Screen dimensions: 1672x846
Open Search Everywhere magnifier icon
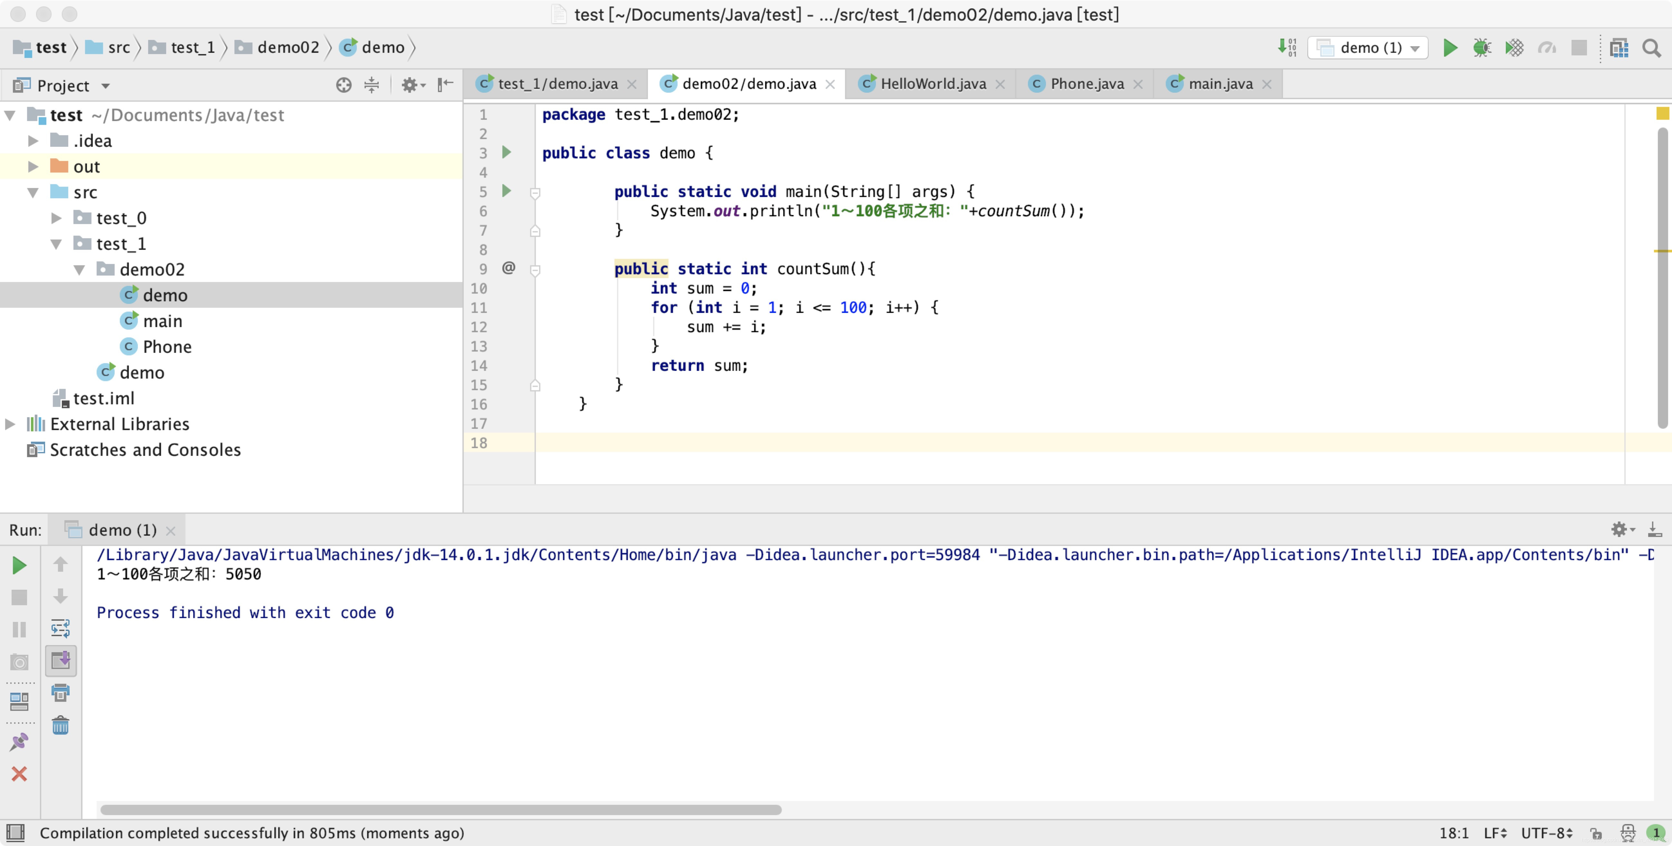[x=1651, y=47]
